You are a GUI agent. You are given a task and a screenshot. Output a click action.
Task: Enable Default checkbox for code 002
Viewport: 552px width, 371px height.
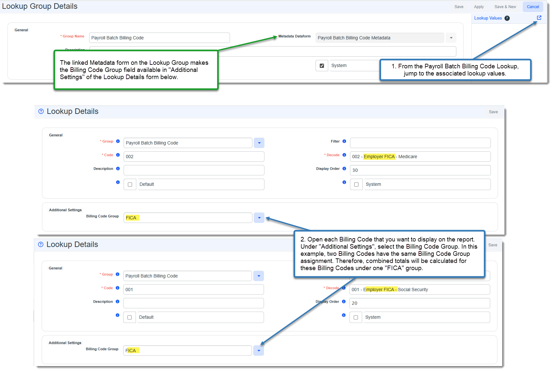pyautogui.click(x=130, y=185)
